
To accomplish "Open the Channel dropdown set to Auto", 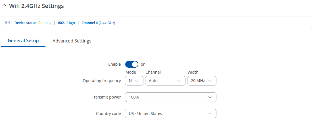I will tap(165, 81).
